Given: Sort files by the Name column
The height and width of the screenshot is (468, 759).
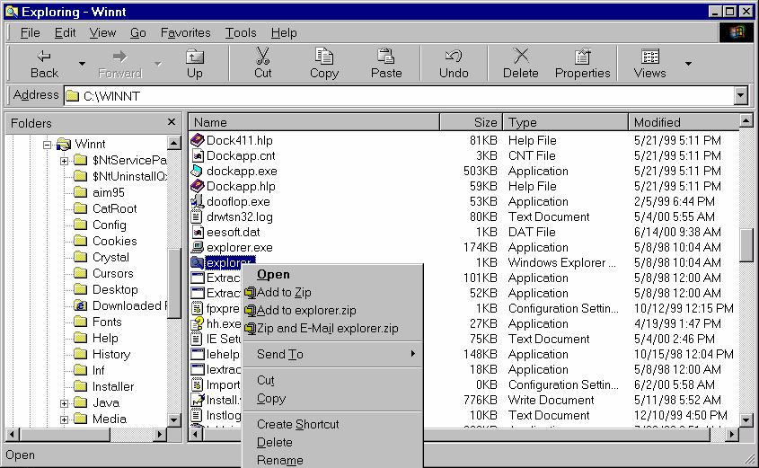Looking at the screenshot, I should 314,122.
